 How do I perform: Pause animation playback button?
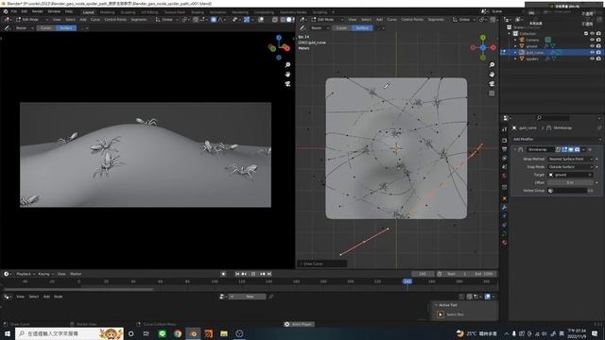coord(253,274)
